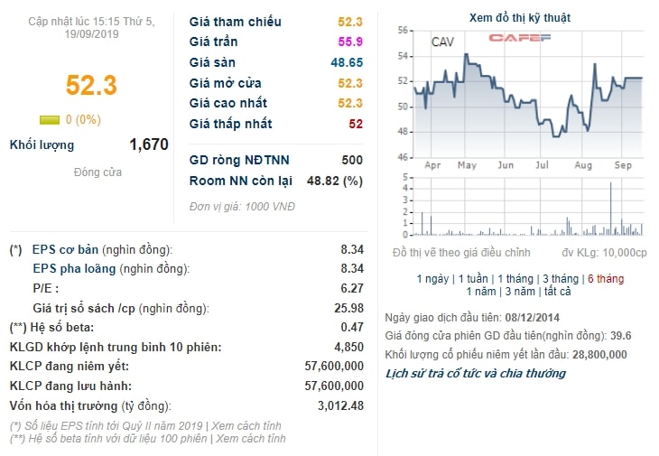The width and height of the screenshot is (659, 456).
Task: Open Lịch sử trả cổ tức link
Action: pyautogui.click(x=476, y=373)
